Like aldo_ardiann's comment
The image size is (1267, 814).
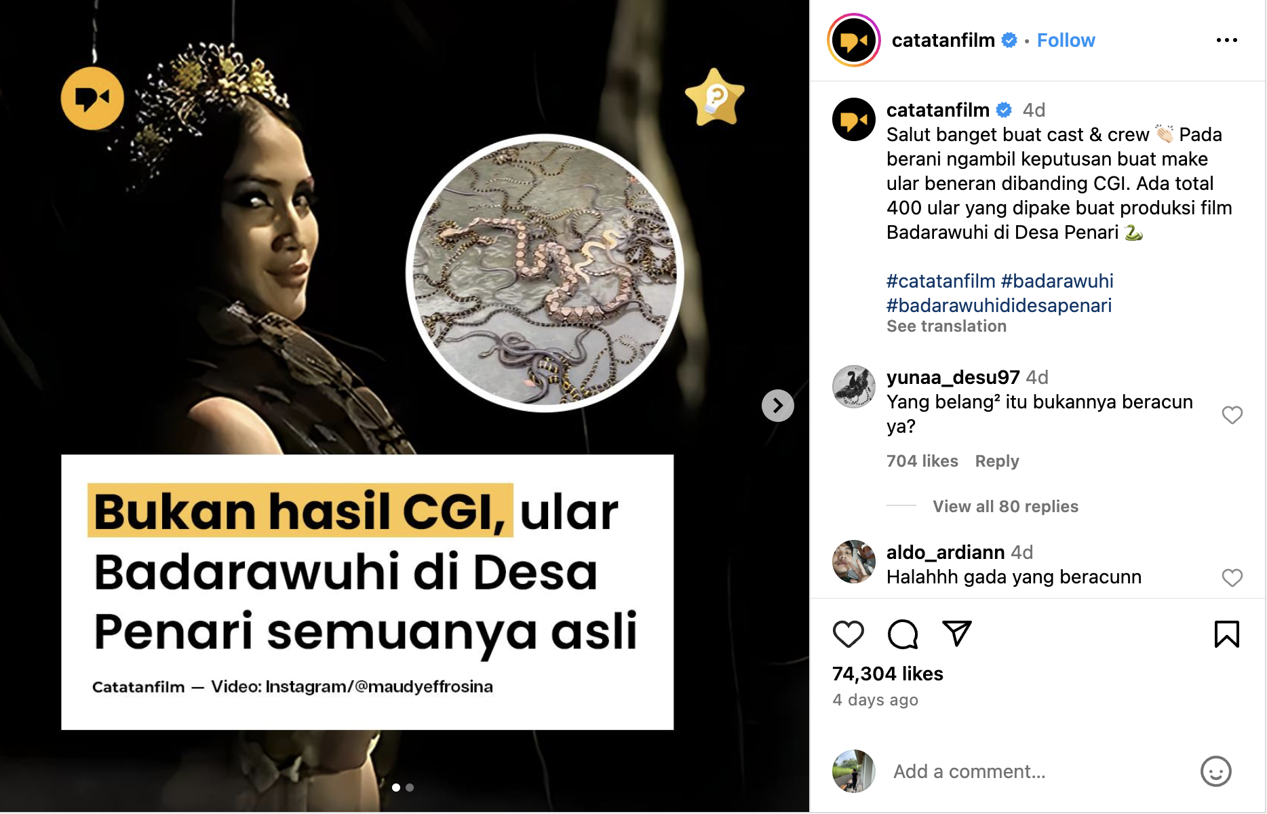(x=1232, y=578)
